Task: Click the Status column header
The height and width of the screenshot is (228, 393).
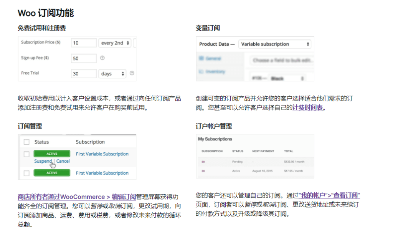Action: (x=41, y=142)
